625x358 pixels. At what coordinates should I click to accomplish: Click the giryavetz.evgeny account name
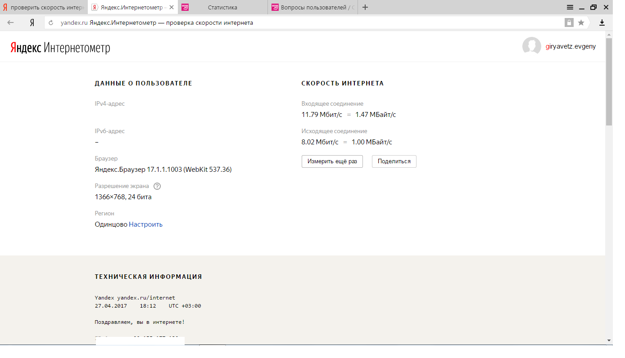click(x=571, y=46)
